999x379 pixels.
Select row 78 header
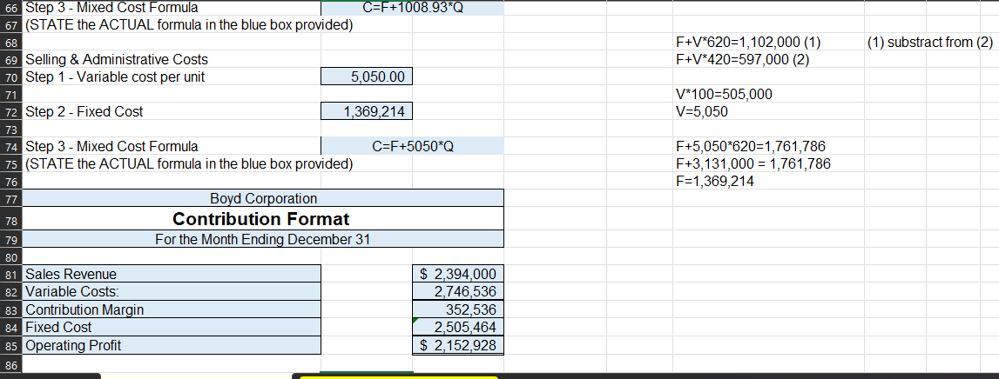point(10,219)
